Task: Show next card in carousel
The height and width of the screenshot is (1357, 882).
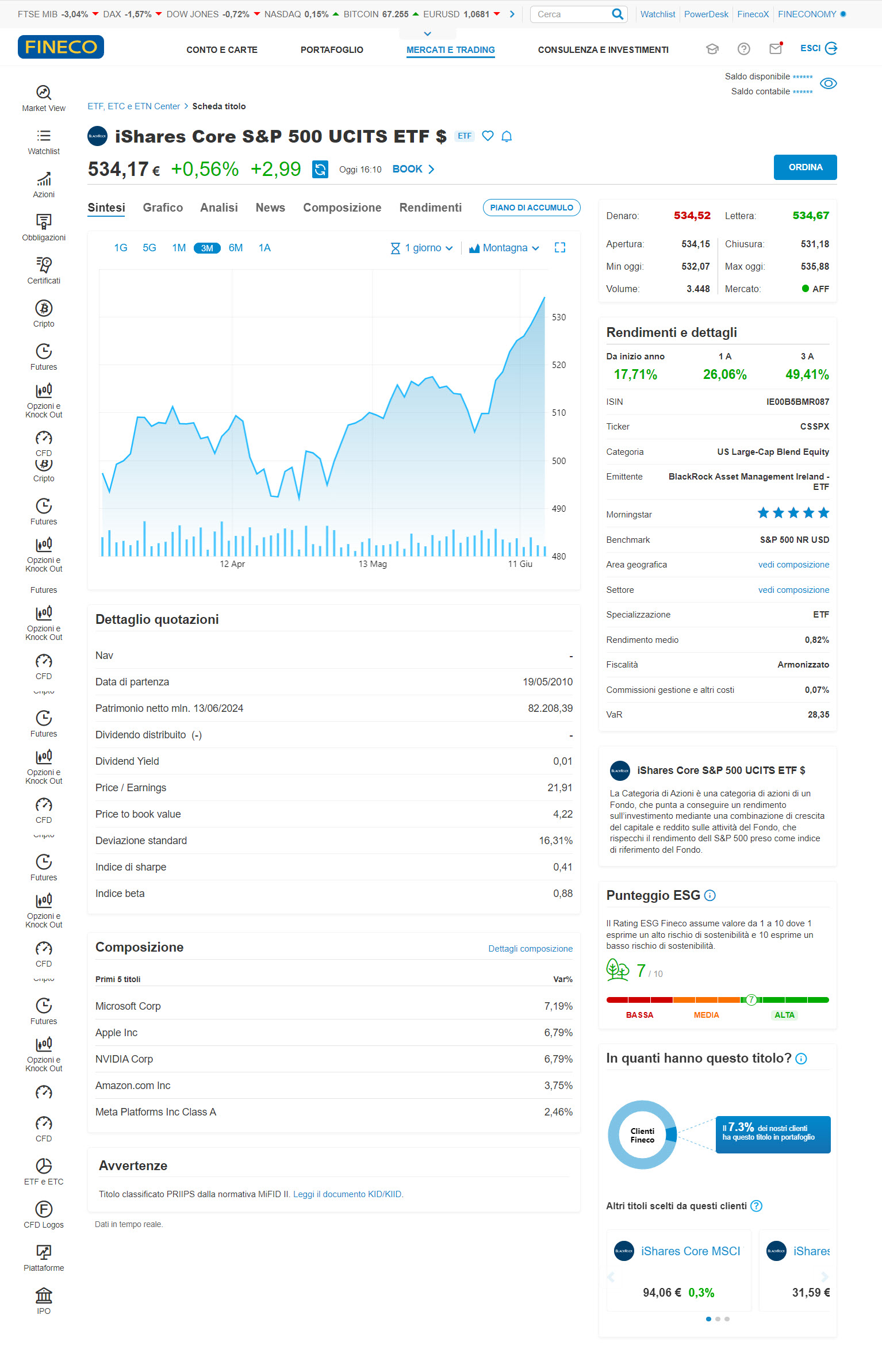Action: click(x=825, y=1277)
